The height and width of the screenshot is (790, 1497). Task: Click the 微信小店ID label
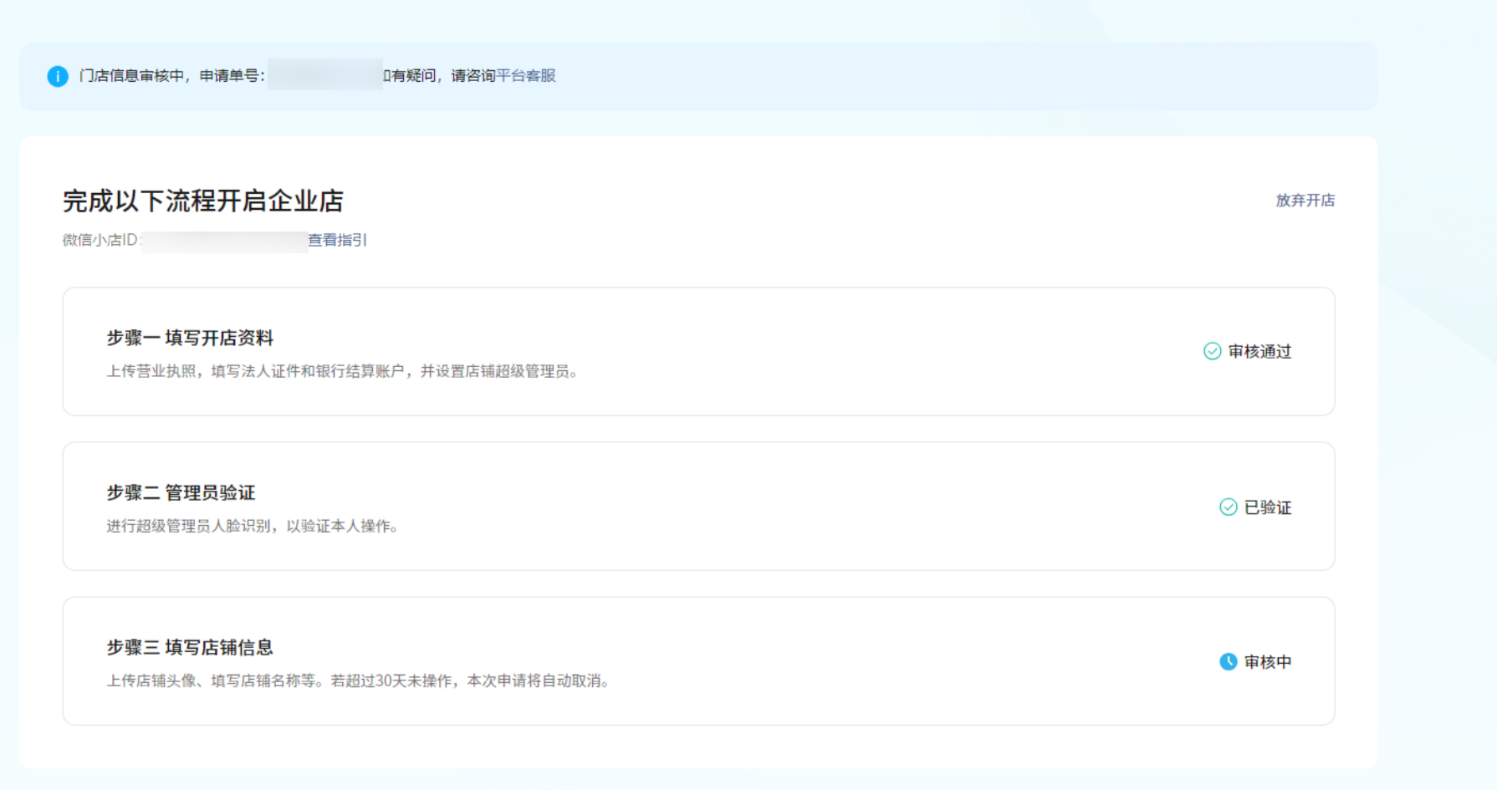pyautogui.click(x=100, y=240)
